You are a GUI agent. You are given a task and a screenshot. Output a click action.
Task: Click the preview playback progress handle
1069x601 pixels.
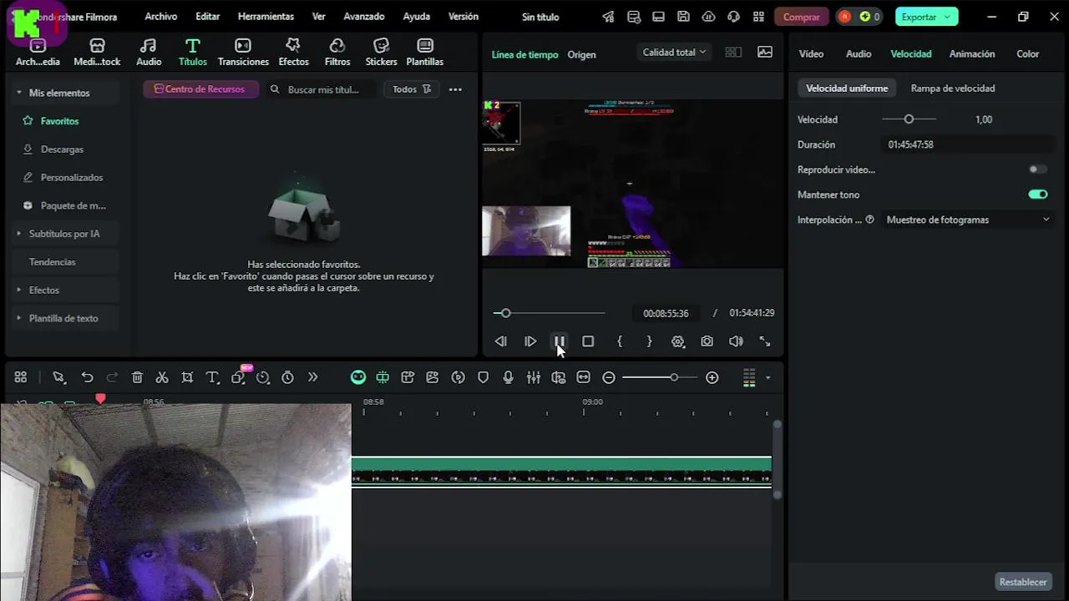pos(505,313)
